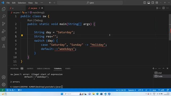Open notifications bell in status bar
This screenshot has width=171, height=96.
[x=168, y=90]
